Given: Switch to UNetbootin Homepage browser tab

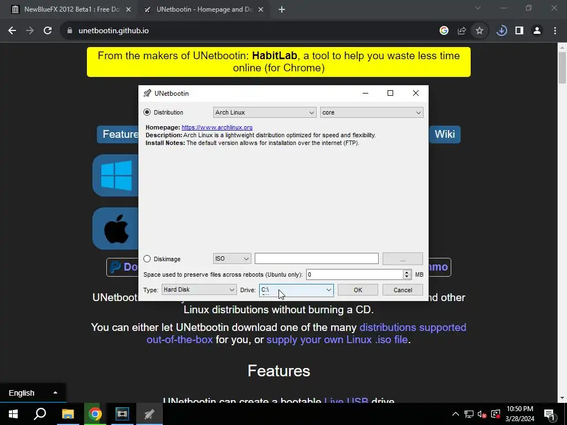Looking at the screenshot, I should tap(204, 9).
